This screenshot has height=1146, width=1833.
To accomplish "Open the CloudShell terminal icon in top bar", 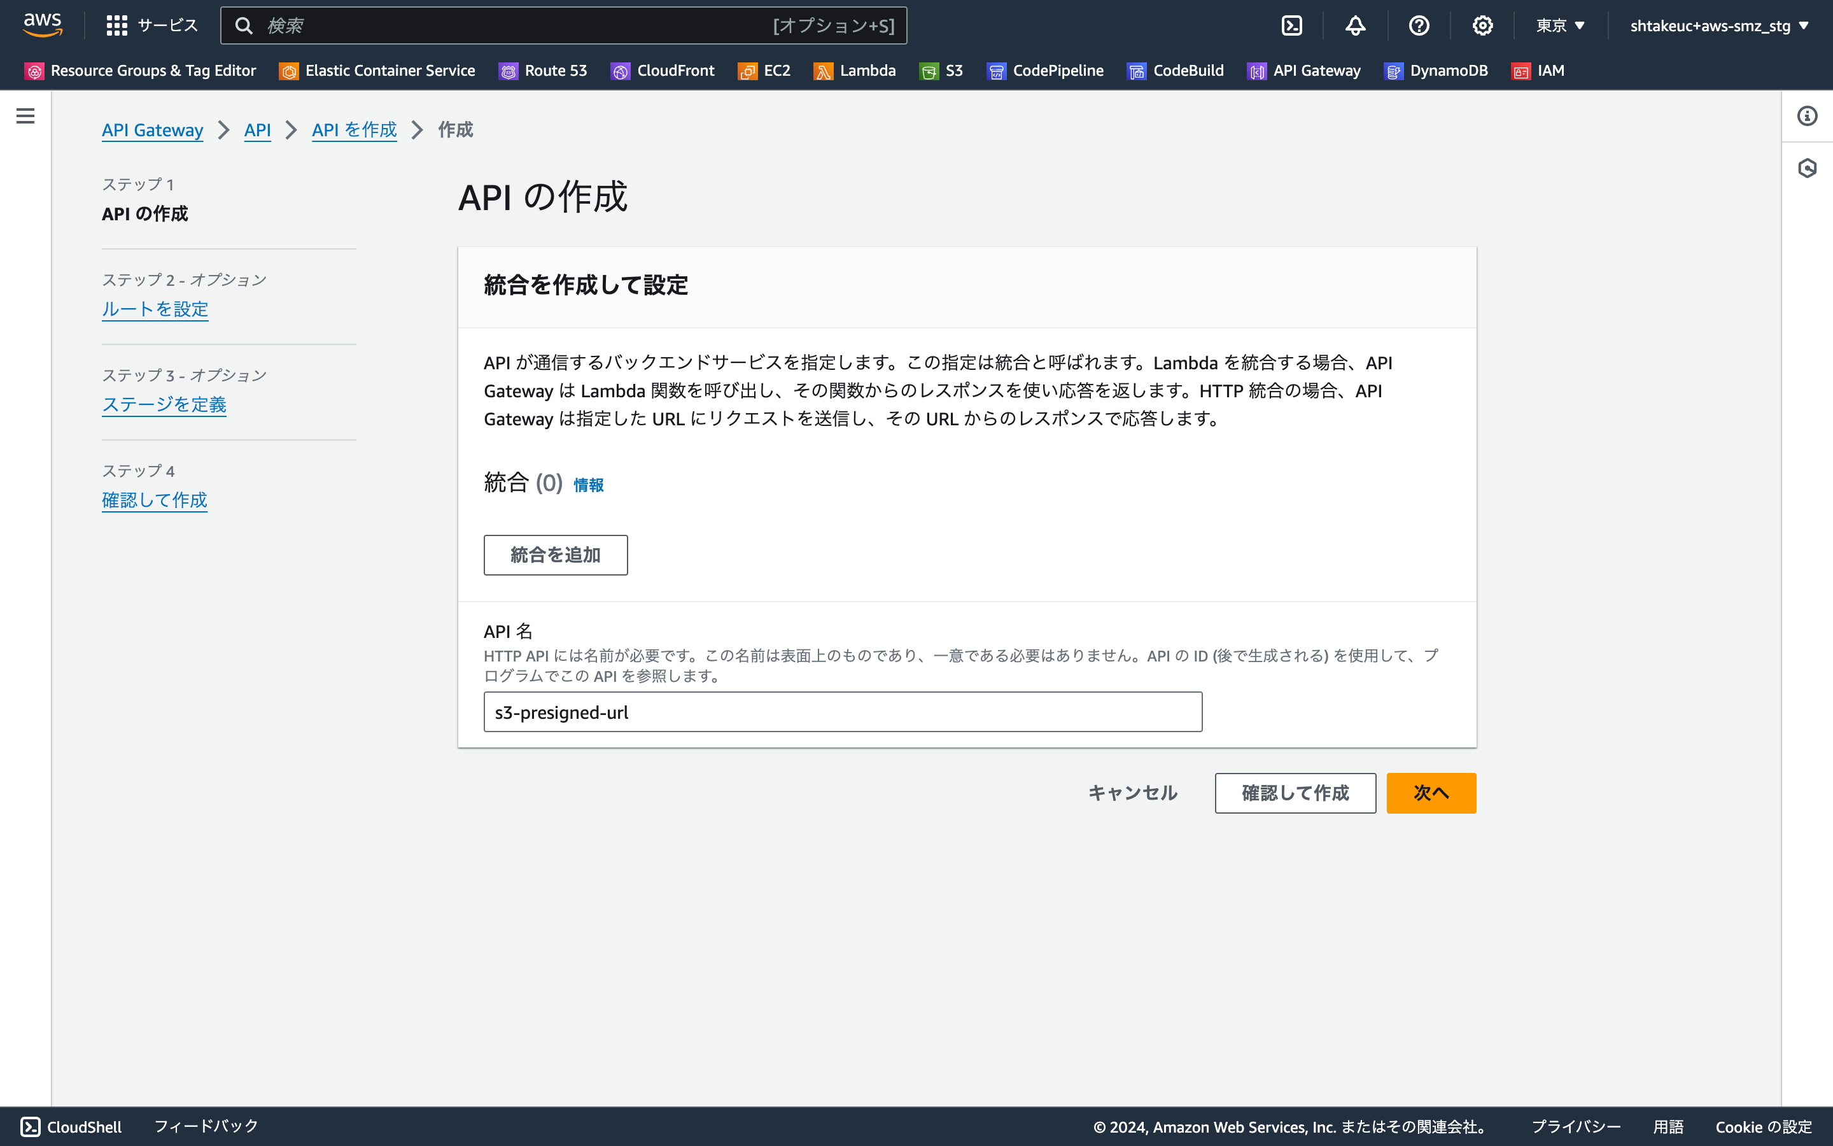I will 1291,25.
